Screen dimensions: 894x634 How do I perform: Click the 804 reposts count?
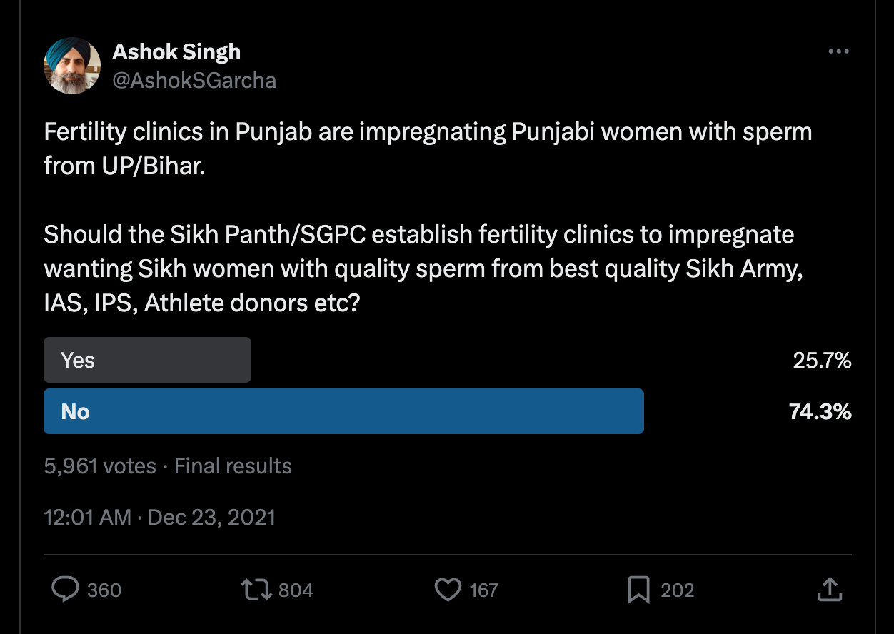pos(296,590)
